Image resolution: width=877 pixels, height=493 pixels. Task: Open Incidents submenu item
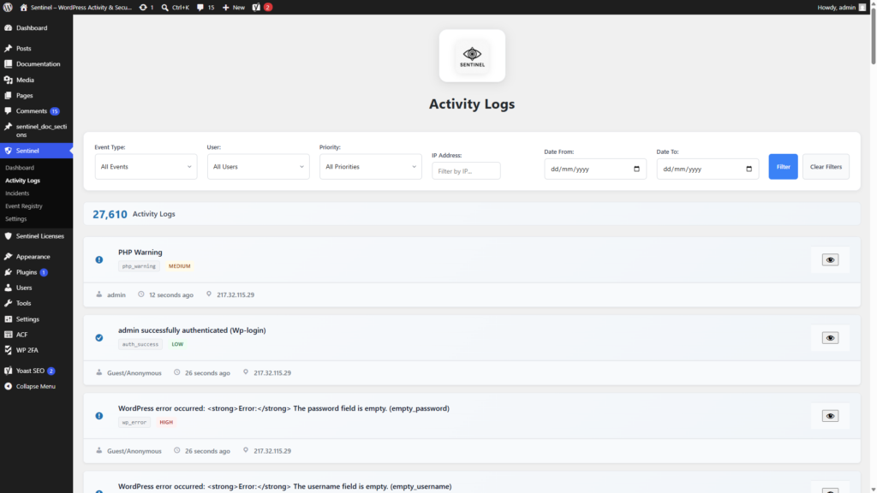(x=17, y=193)
